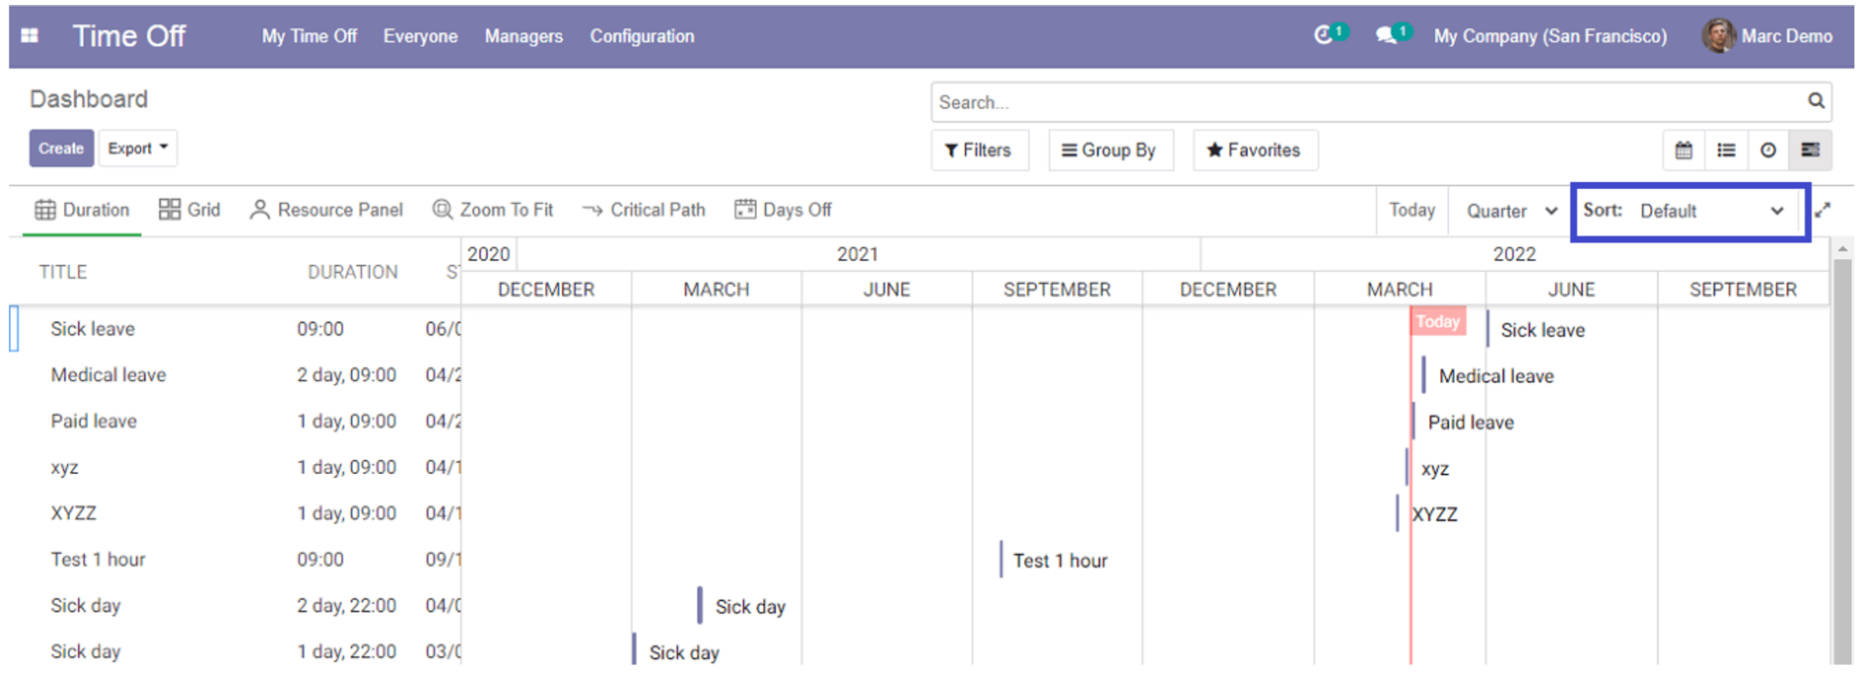Toggle the Grid display option
Image resolution: width=1863 pixels, height=694 pixels.
coord(189,210)
